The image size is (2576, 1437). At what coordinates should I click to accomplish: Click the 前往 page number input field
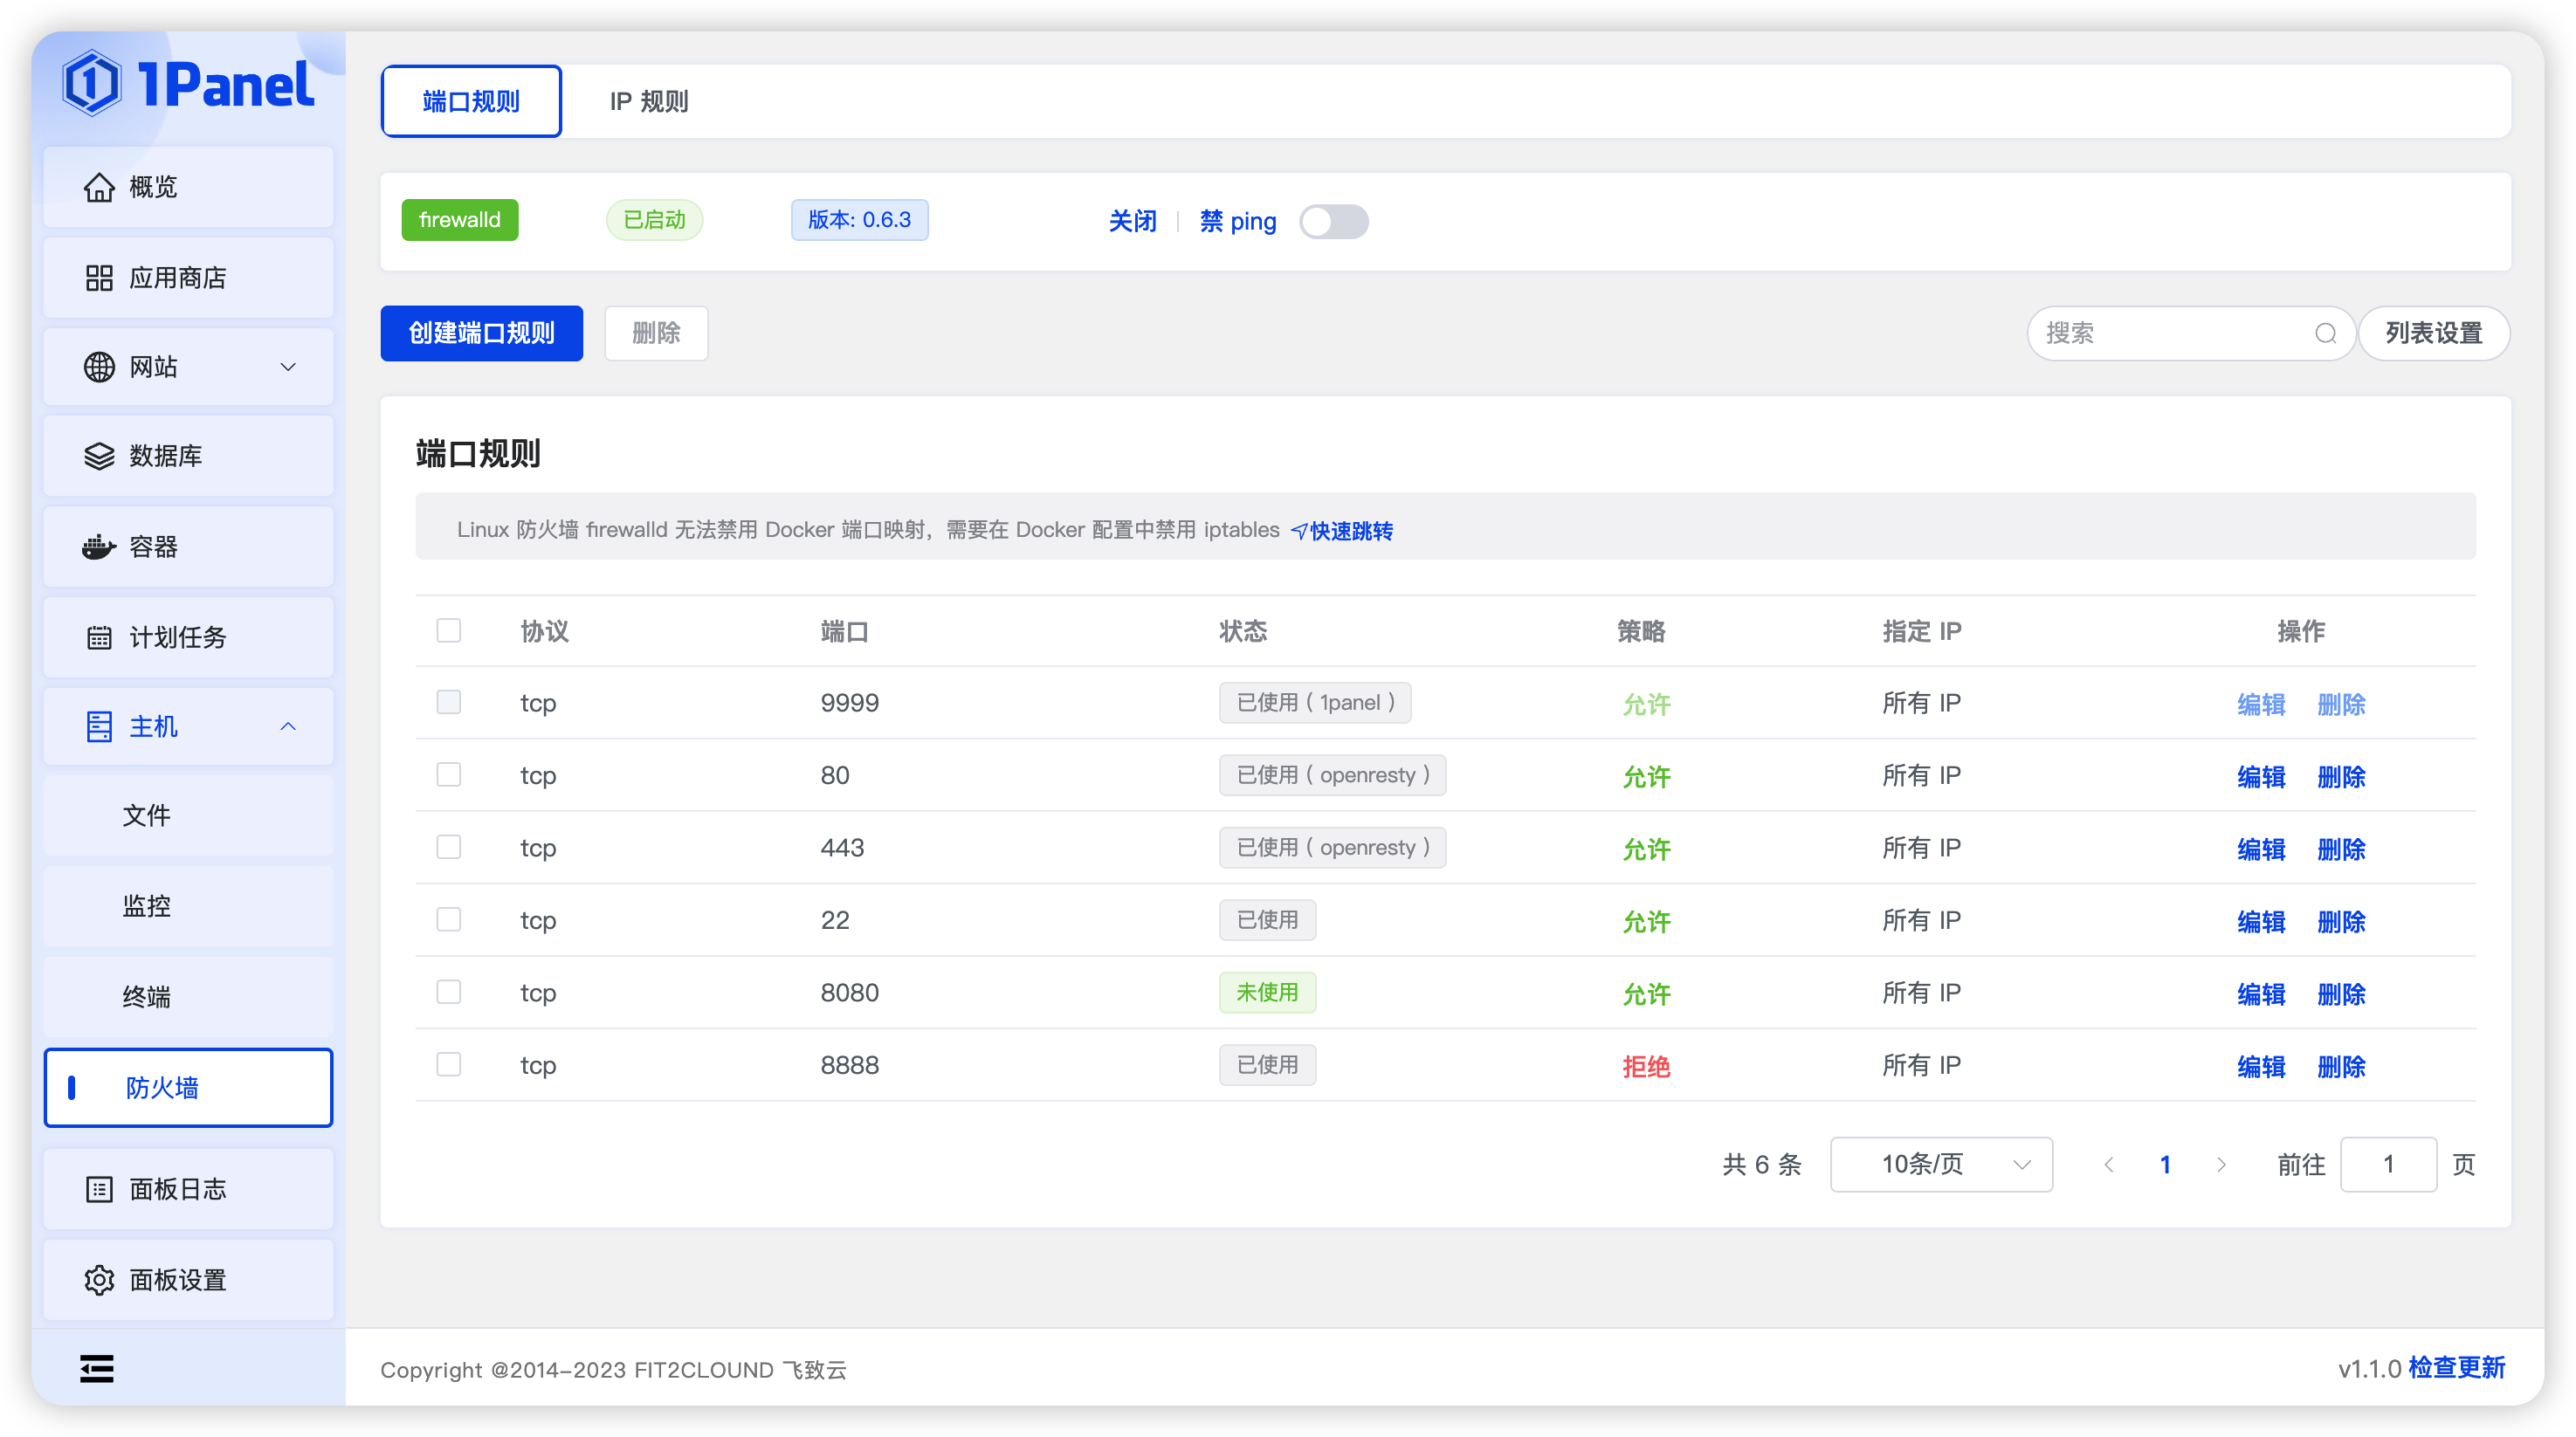(2389, 1164)
